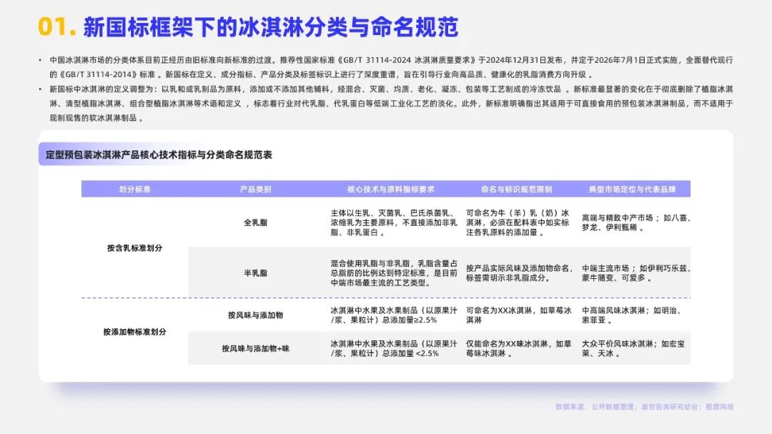The width and height of the screenshot is (772, 434).
Task: Click the cell starting 按产品实际风味及添加物命名
Action: coord(520,273)
